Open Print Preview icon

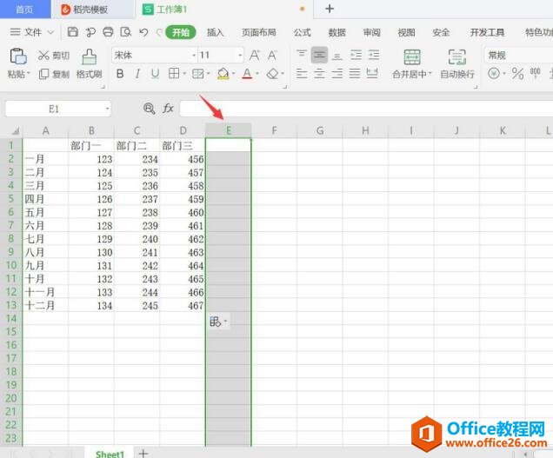tap(125, 32)
